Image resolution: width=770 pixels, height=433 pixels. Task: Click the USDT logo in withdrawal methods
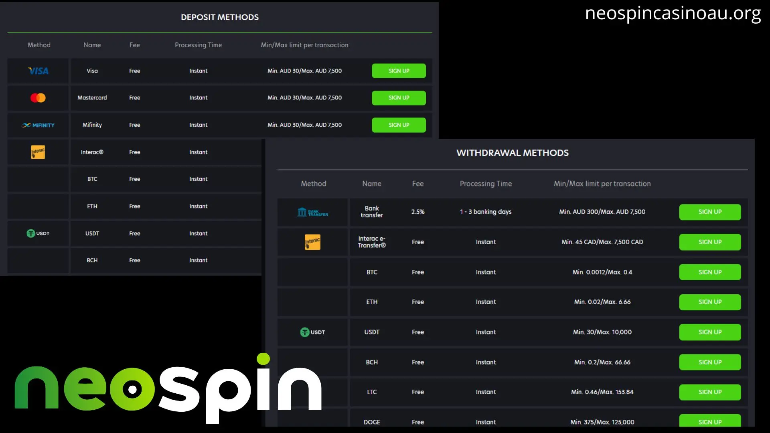click(313, 332)
